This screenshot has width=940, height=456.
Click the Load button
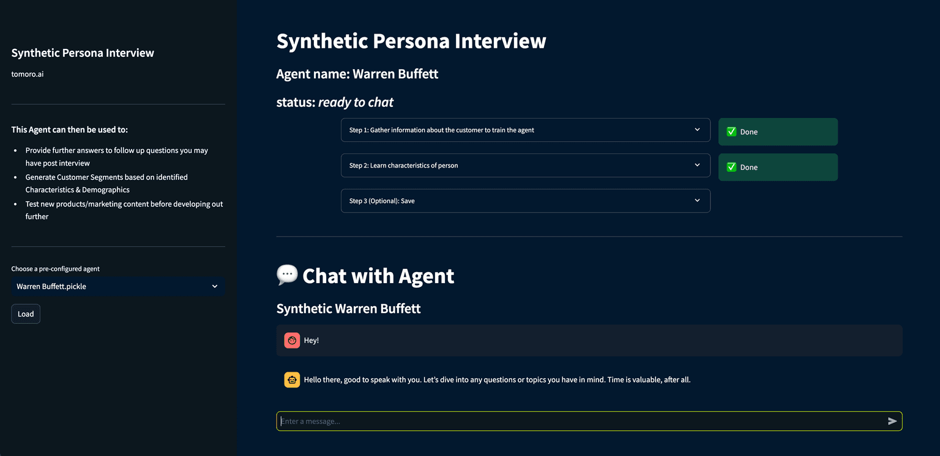[26, 314]
